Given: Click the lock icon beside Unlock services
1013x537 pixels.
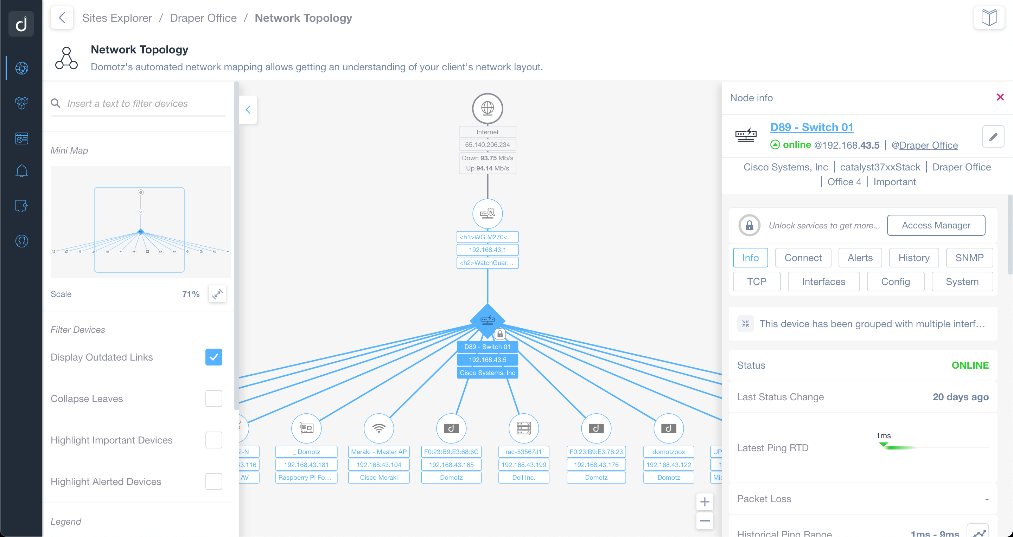Looking at the screenshot, I should (x=749, y=225).
